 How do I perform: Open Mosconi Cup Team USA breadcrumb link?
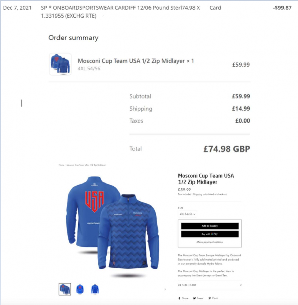[86, 165]
